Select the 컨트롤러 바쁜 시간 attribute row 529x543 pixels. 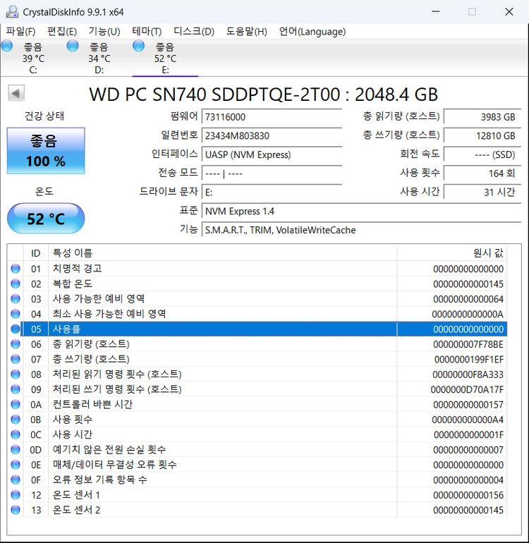257,405
